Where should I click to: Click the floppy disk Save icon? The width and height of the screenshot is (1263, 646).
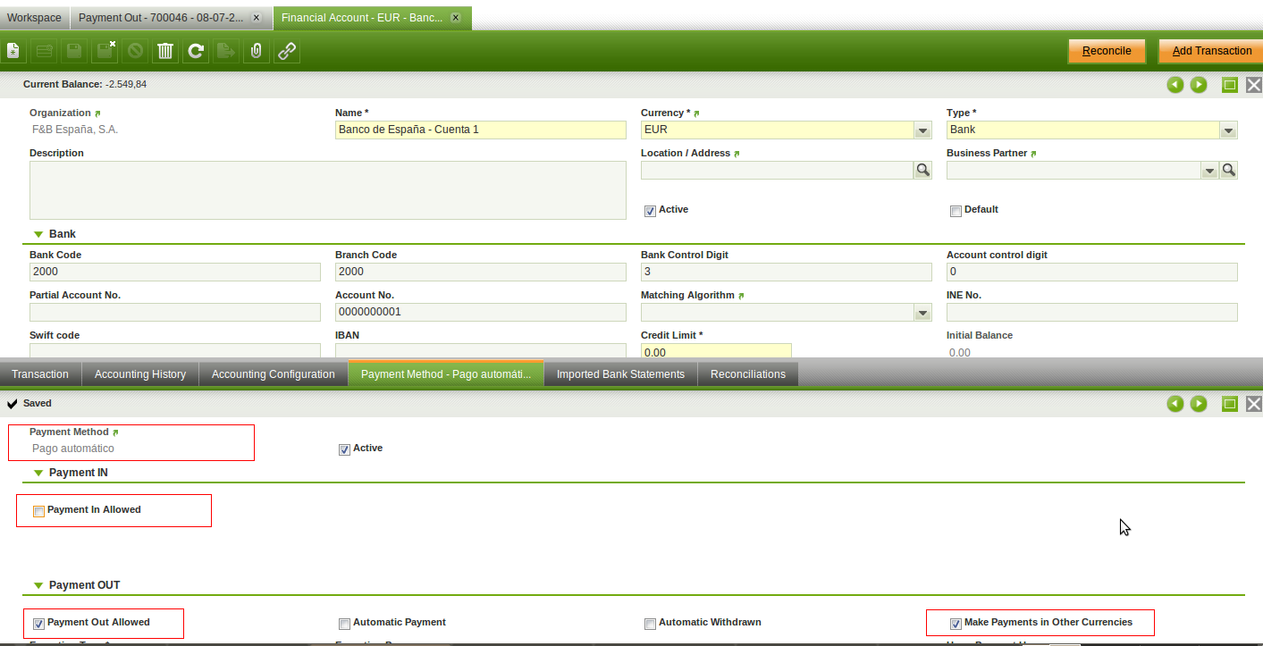pyautogui.click(x=74, y=51)
